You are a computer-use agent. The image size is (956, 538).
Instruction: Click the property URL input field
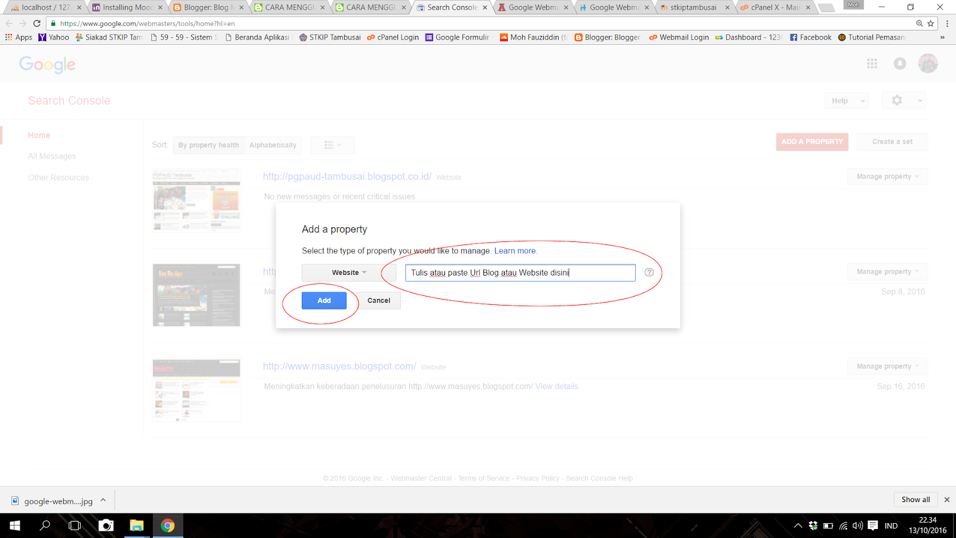click(520, 273)
